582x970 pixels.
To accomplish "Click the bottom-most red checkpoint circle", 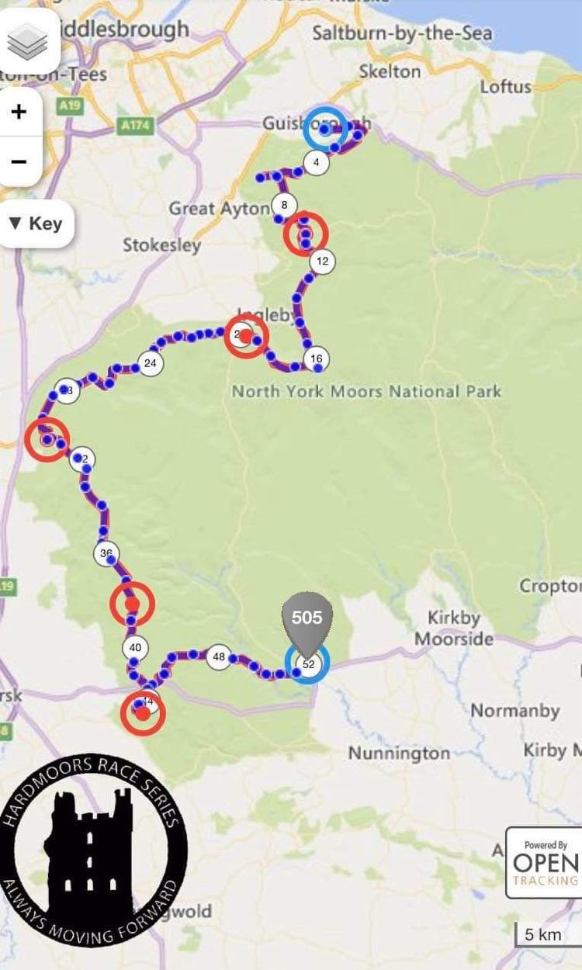I will pos(143,712).
